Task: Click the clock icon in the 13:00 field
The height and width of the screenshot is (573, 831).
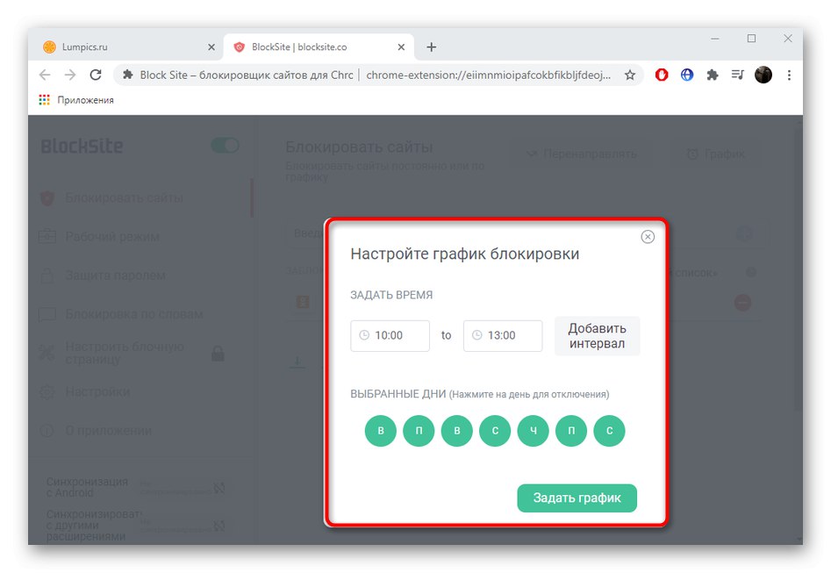Action: 476,335
